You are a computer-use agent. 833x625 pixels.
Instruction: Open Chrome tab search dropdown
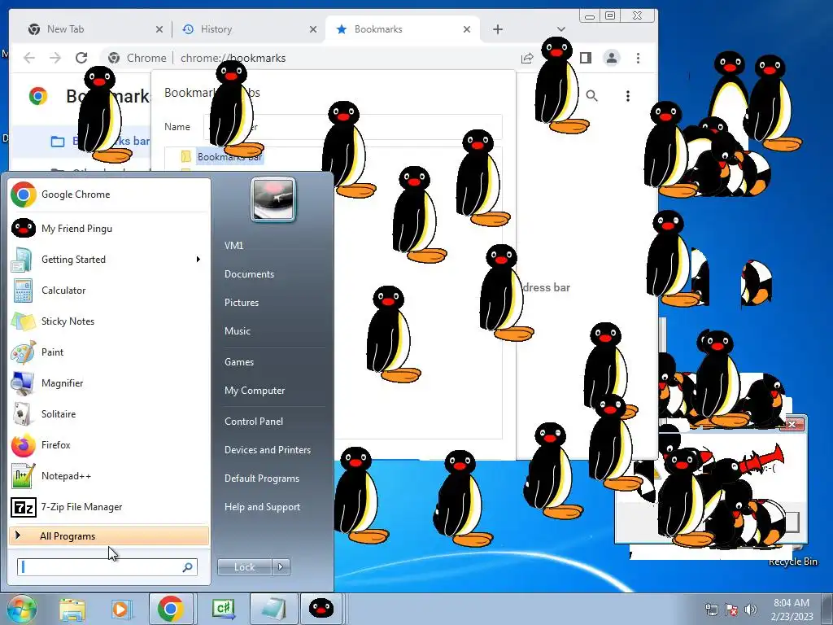pos(561,29)
